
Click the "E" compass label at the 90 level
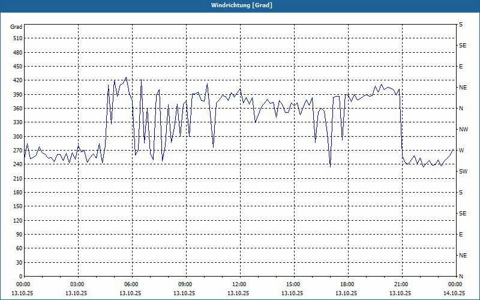coord(461,235)
